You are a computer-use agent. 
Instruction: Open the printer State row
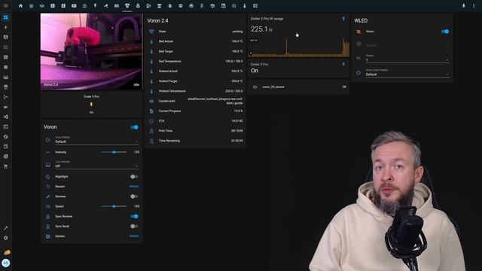196,32
